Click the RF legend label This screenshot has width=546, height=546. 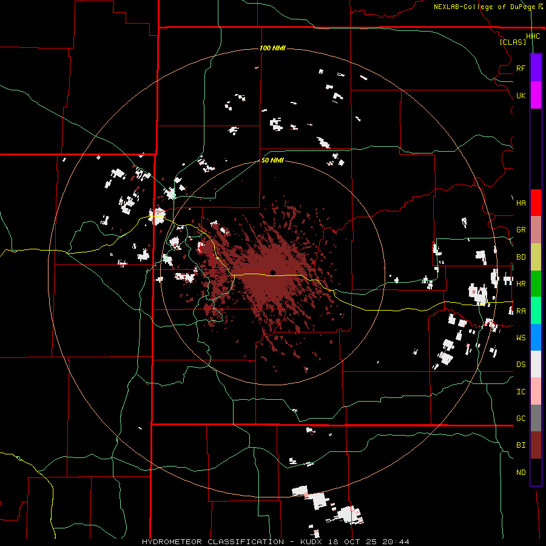(x=521, y=68)
